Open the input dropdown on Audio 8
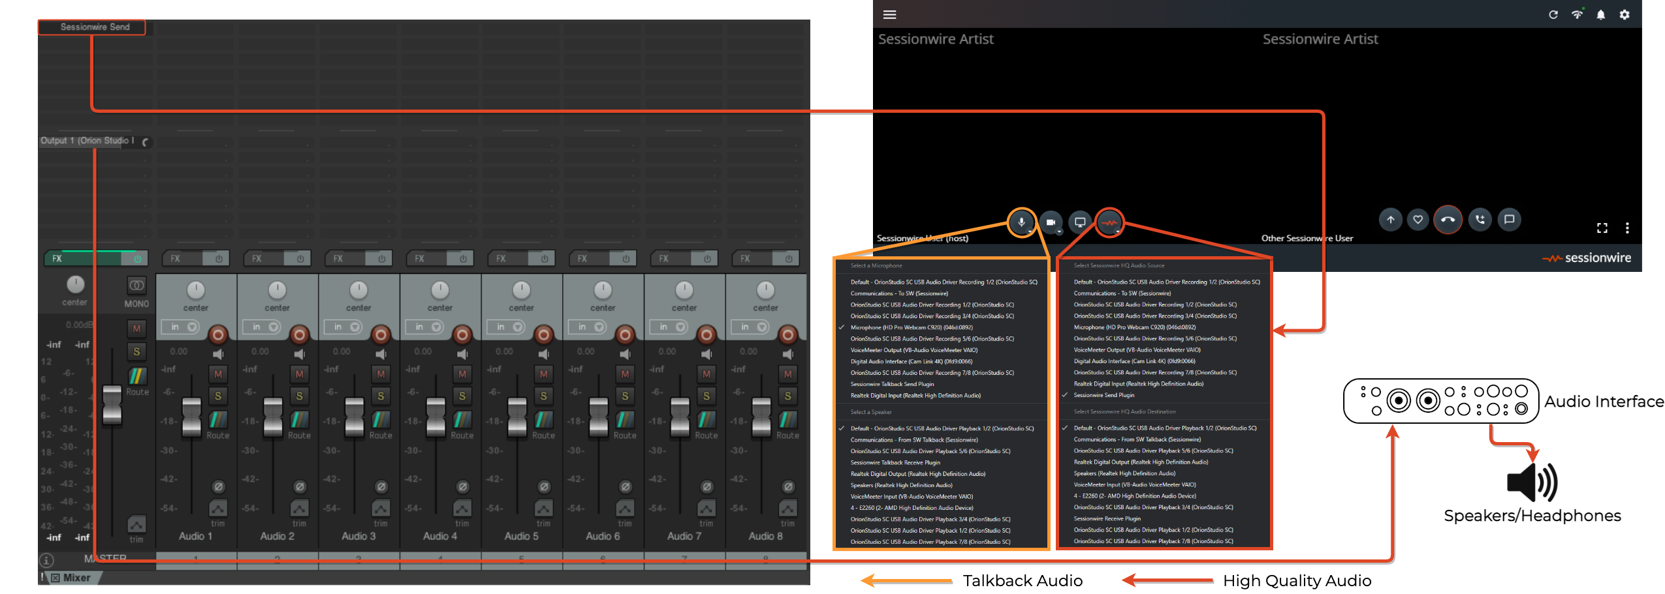Viewport: 1665px width, 594px height. pos(753,327)
